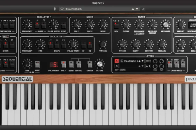Click the Both edit button
Screen dimensions: 196x130
tap(122, 70)
